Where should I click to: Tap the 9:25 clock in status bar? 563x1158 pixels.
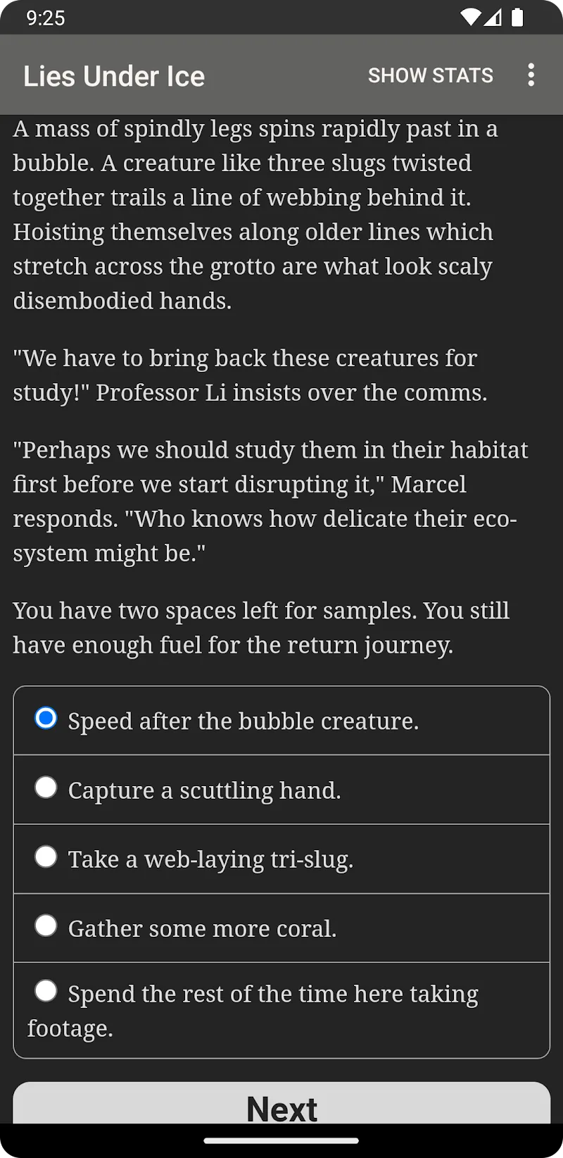tap(46, 18)
